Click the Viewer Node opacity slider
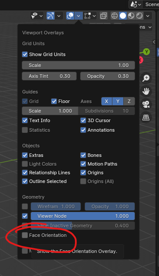This screenshot has width=159, height=276. 83,216
